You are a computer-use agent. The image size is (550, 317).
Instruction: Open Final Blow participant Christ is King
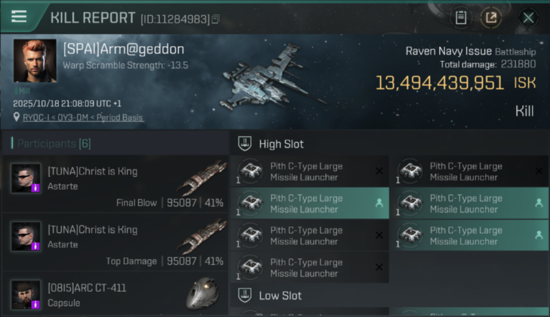click(x=115, y=184)
